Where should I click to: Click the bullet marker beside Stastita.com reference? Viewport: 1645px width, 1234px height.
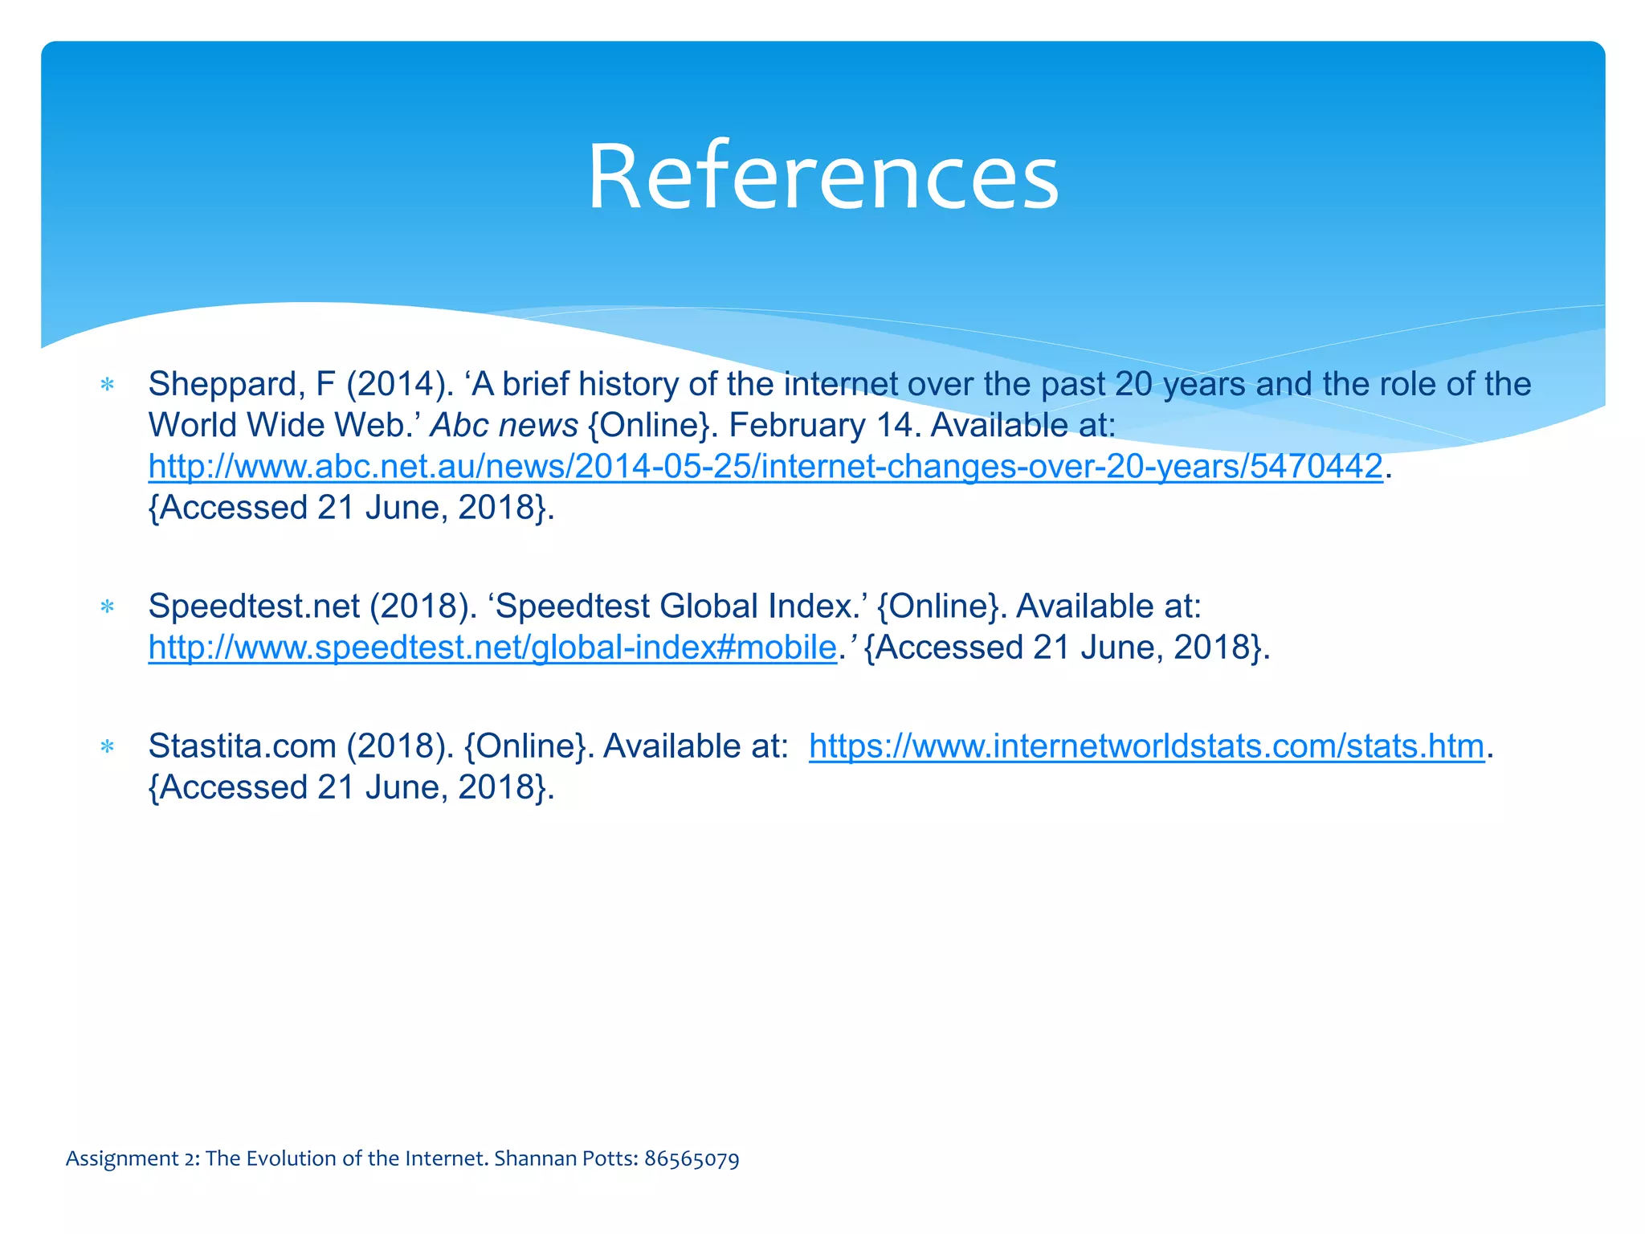tap(107, 748)
